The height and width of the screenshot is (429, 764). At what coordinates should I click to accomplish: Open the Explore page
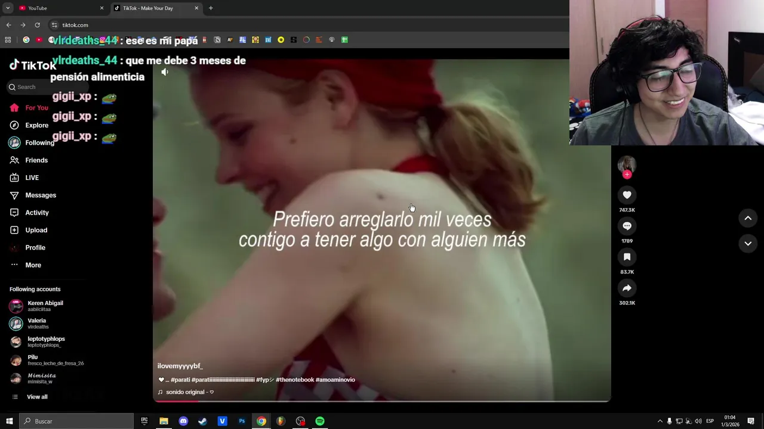29,125
